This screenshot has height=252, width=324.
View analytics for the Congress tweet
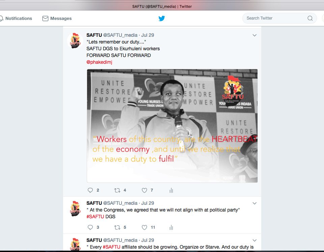(x=171, y=227)
